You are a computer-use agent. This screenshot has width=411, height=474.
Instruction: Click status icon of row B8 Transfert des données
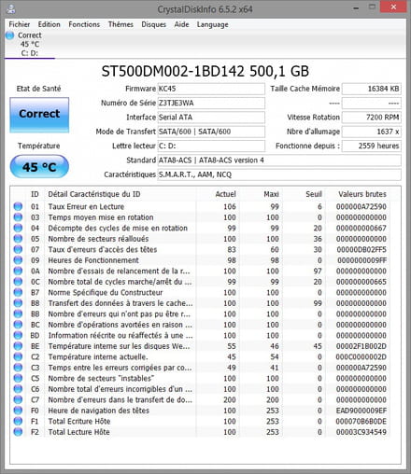point(18,303)
